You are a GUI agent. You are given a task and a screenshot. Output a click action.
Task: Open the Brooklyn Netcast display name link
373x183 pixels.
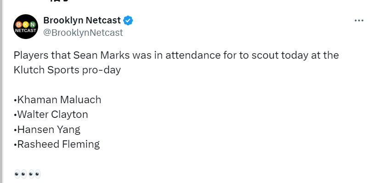82,21
